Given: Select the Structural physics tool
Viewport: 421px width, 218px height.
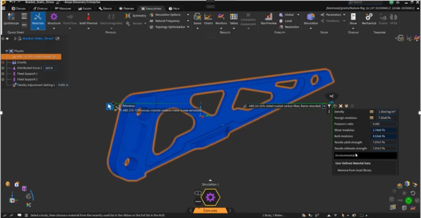Looking at the screenshot, I should 54,19.
